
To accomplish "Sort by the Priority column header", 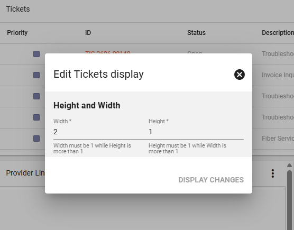I will [17, 33].
